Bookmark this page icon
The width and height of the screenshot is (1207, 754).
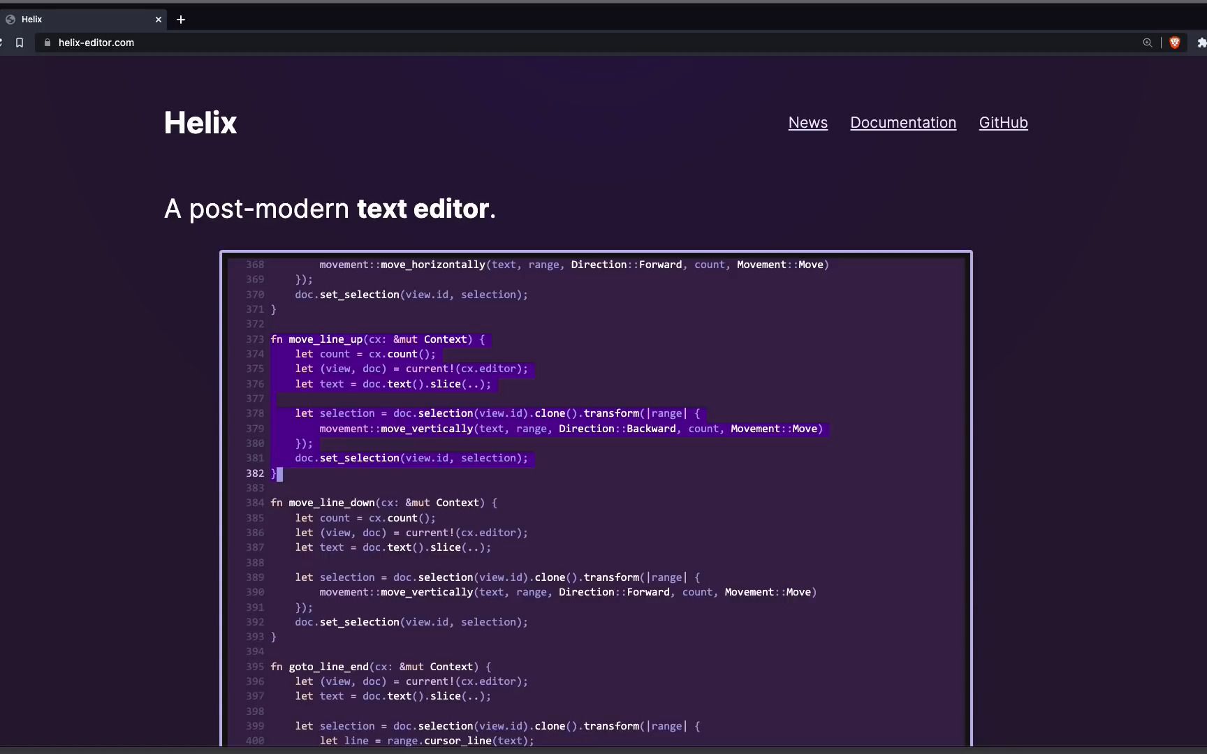click(x=20, y=43)
